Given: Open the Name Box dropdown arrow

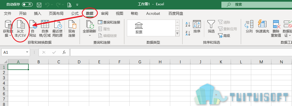Looking at the screenshot, I should [27, 52].
